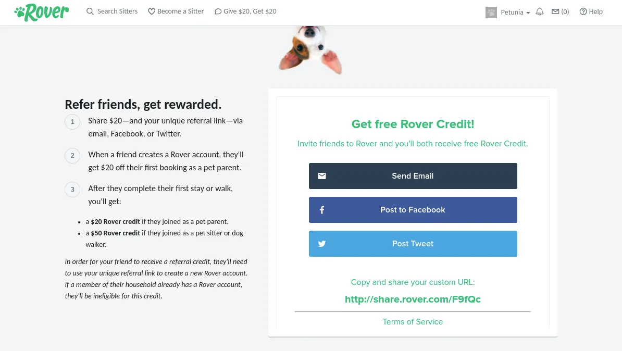Click the Post to Facebook button
622x351 pixels.
click(x=413, y=210)
